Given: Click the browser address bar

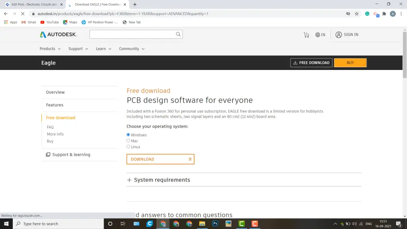Looking at the screenshot, I should (187, 14).
